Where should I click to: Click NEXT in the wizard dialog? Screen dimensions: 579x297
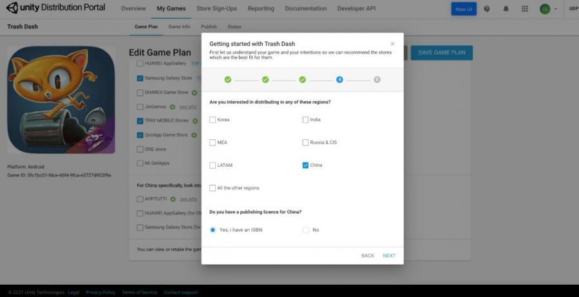tap(389, 256)
